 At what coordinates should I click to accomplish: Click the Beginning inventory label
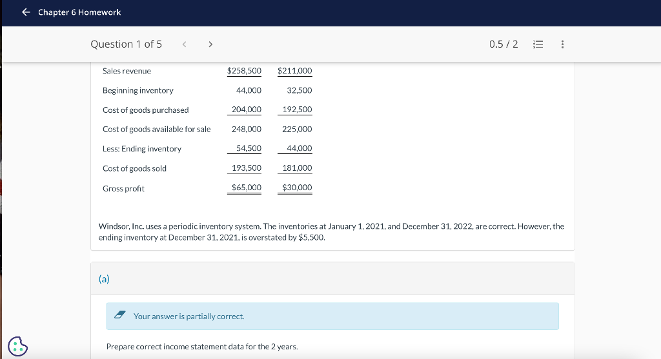tap(138, 90)
